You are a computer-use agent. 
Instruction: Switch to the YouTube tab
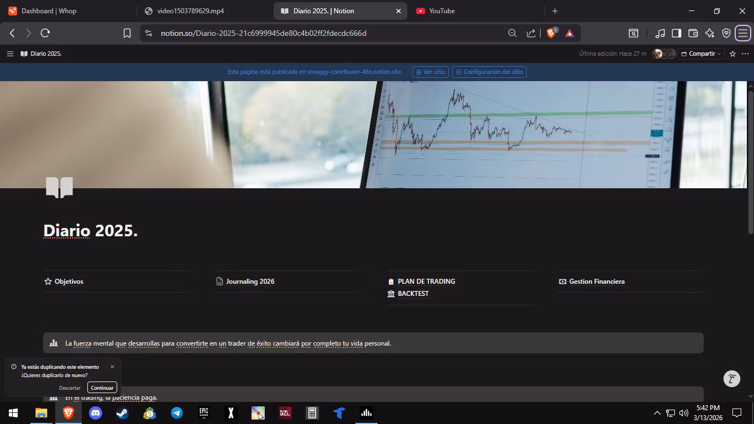pyautogui.click(x=442, y=11)
